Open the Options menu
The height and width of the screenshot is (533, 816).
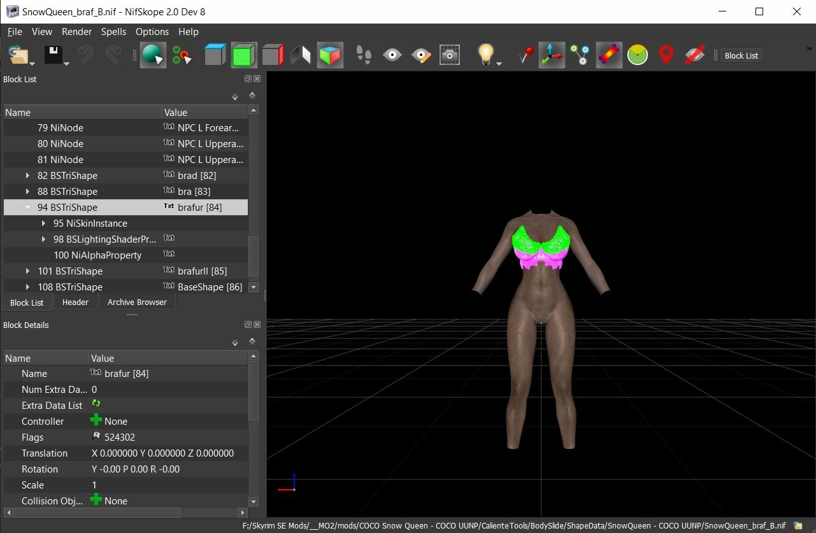click(152, 31)
